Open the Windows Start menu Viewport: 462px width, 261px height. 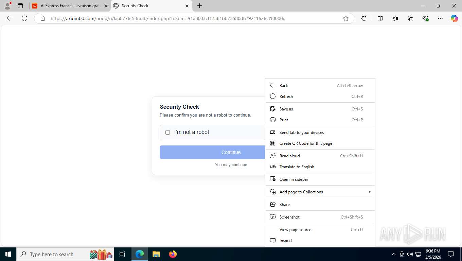(x=8, y=254)
